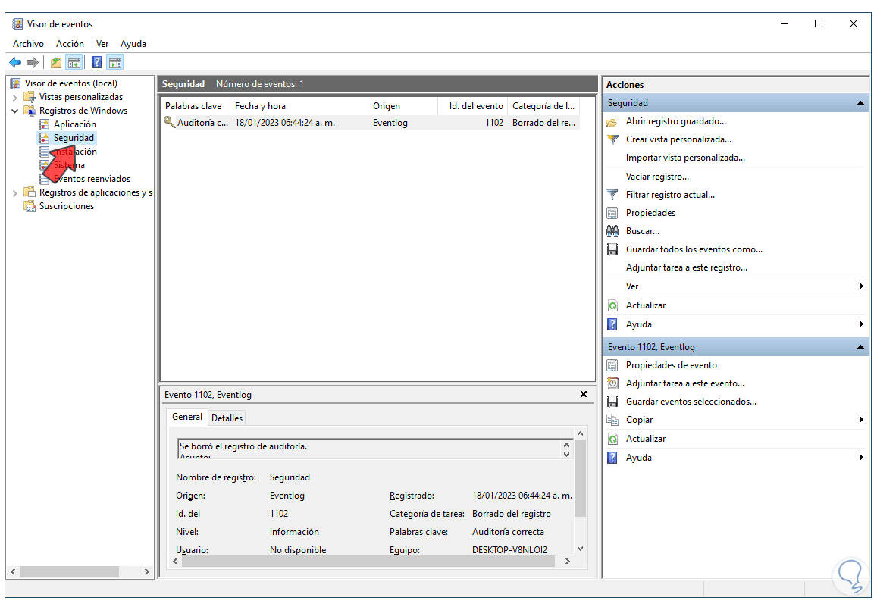
Task: Click the event details vertical scrollbar thumb
Action: 580,477
